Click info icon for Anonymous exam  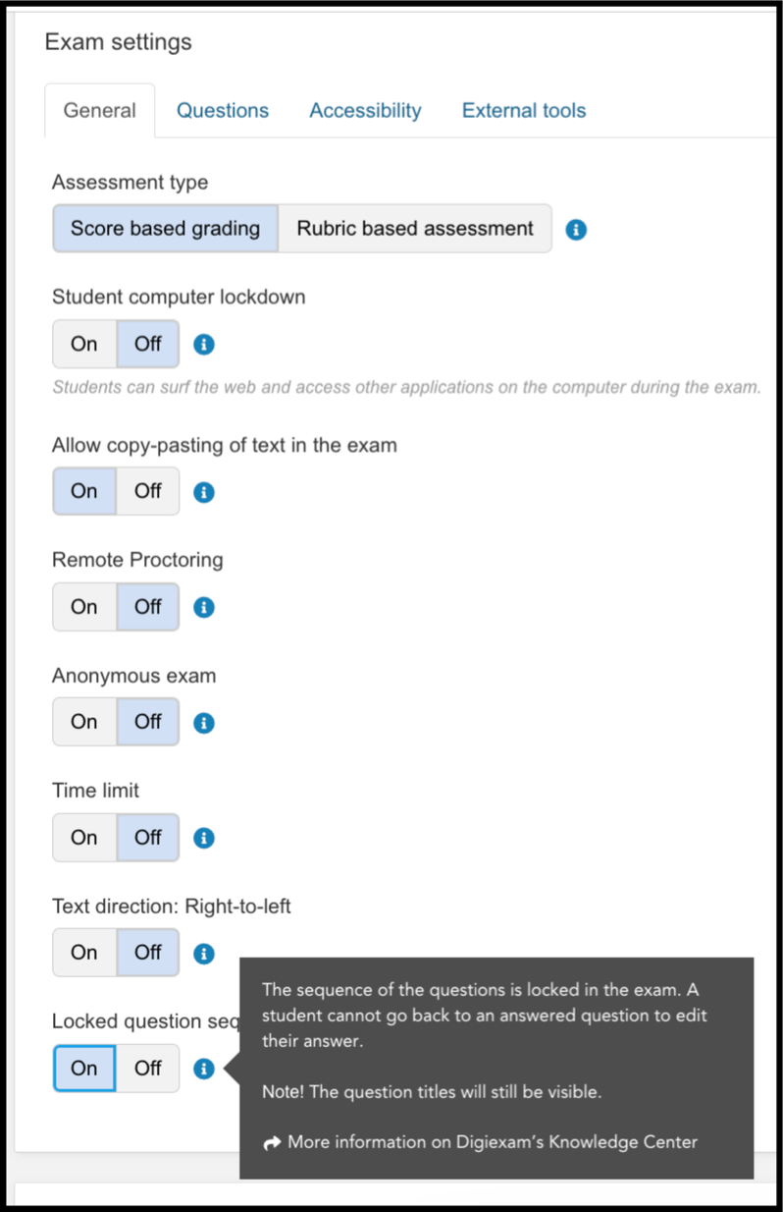(204, 723)
